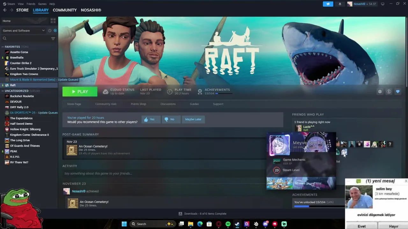Toggle the ready-to-play filter icon
The image size is (408, 229).
tap(55, 31)
